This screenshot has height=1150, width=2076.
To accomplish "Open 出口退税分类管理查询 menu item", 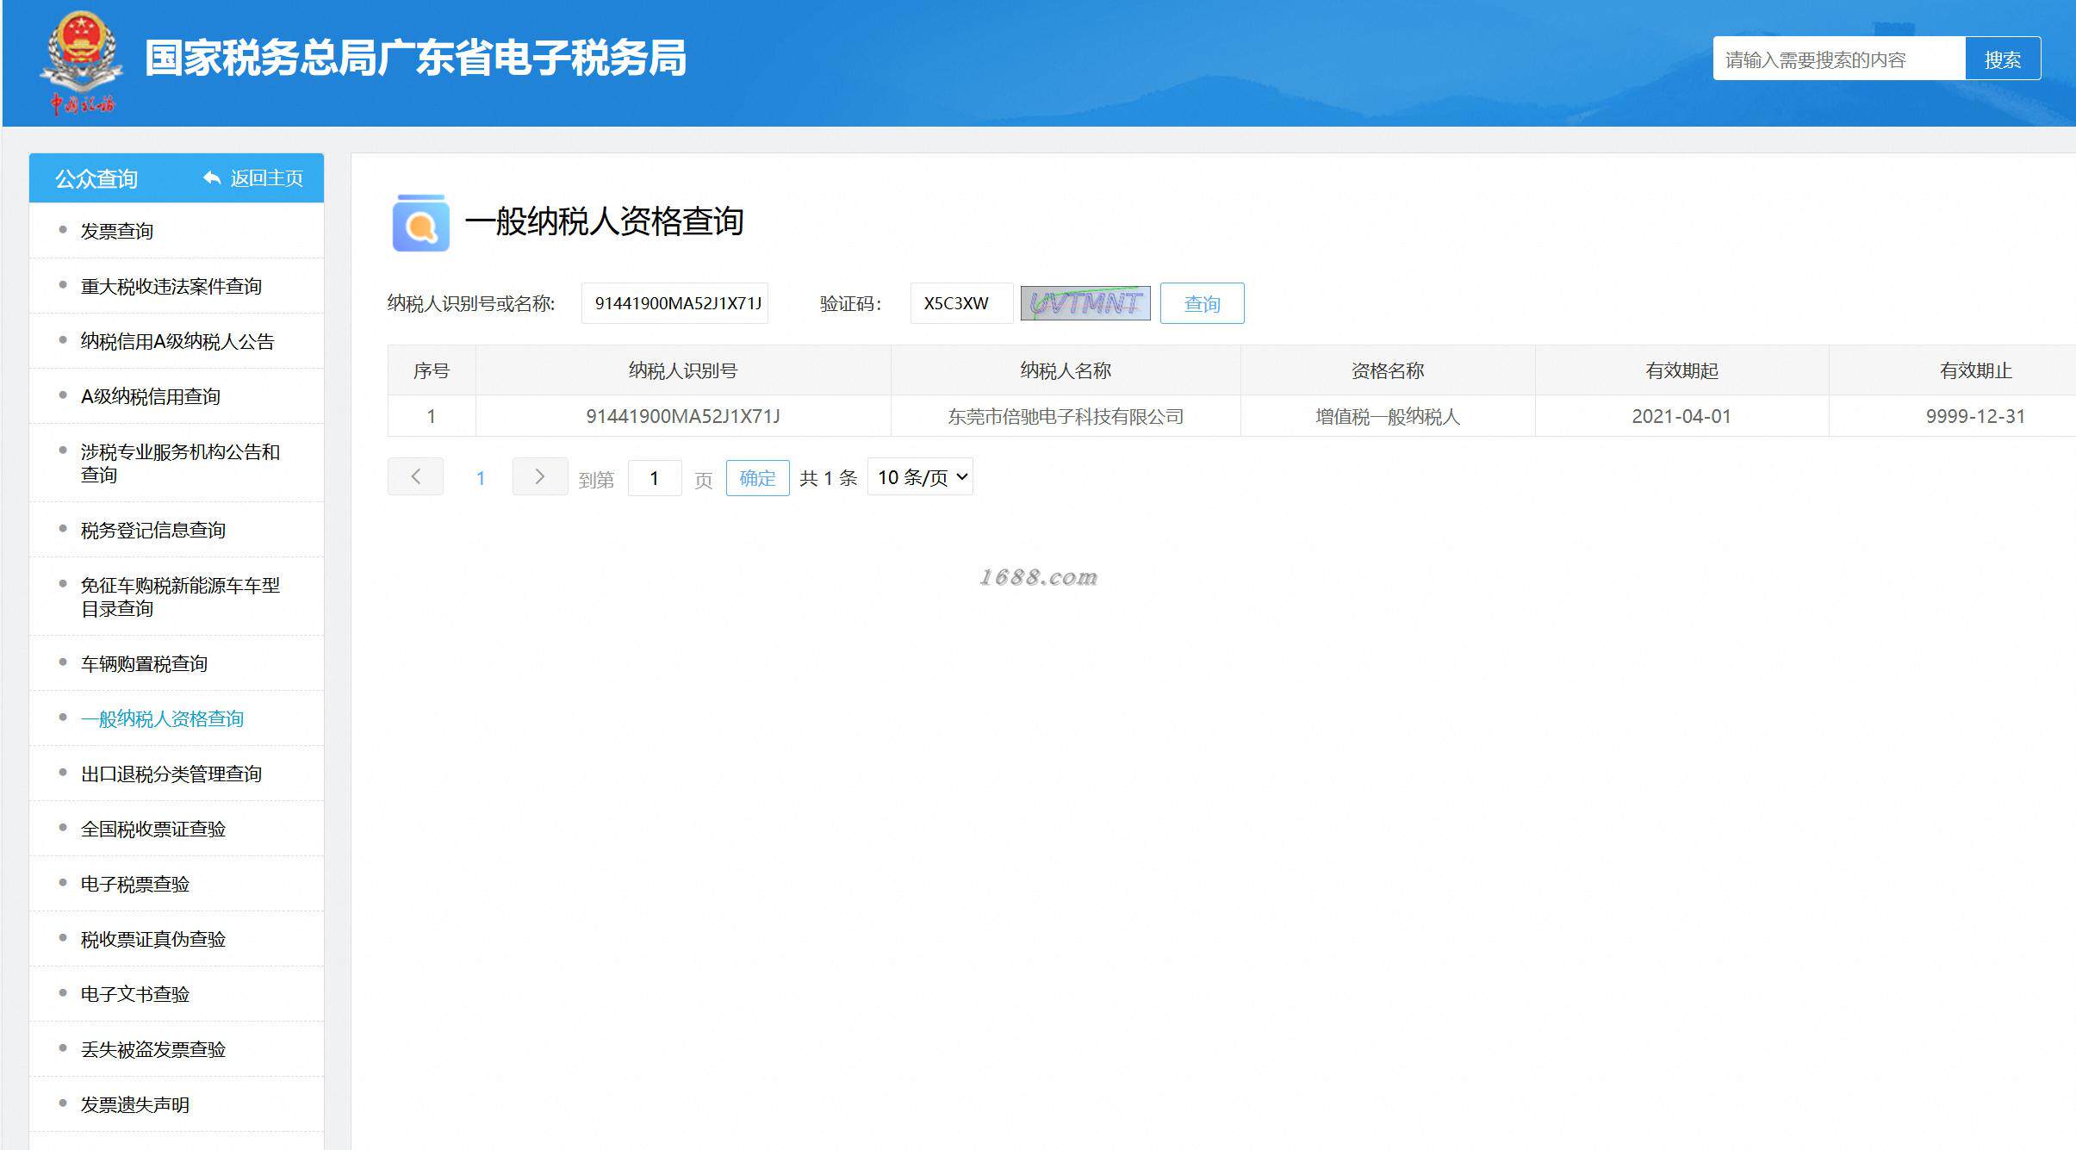I will point(171,774).
